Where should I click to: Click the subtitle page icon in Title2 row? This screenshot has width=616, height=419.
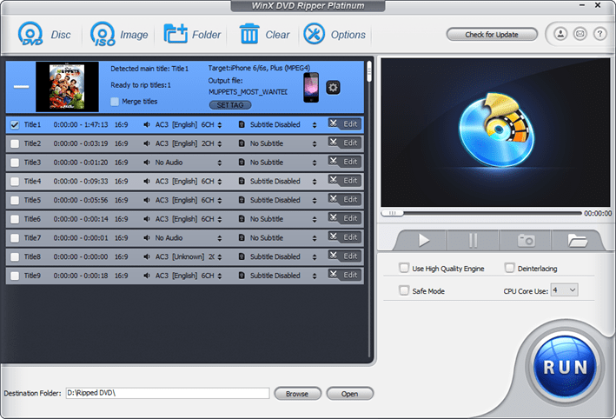pyautogui.click(x=242, y=143)
